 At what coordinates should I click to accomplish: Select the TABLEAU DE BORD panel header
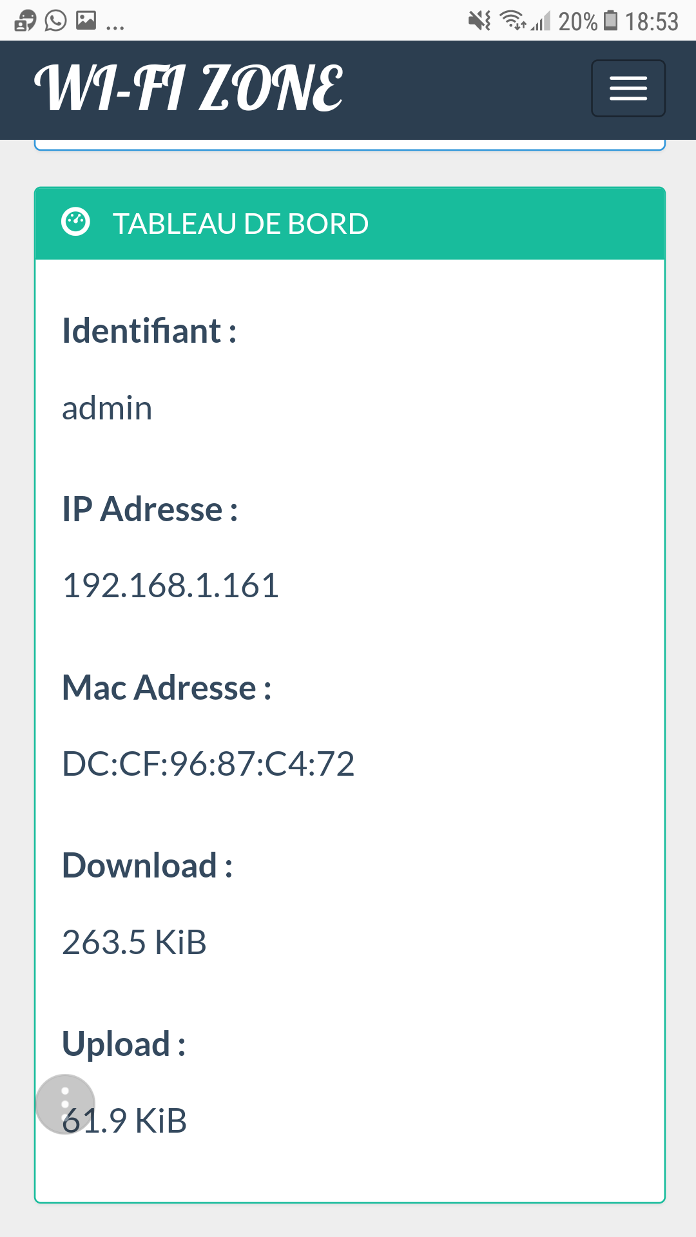click(350, 224)
